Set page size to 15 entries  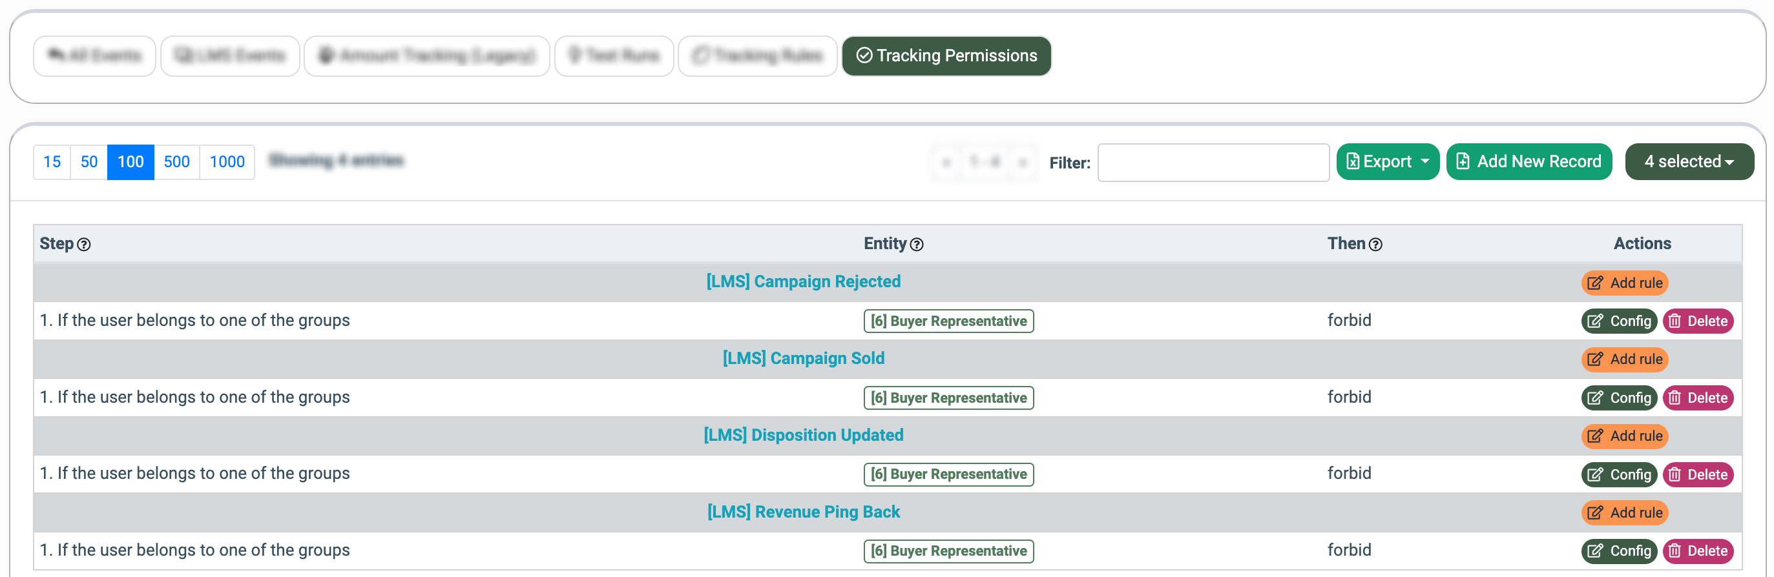pyautogui.click(x=52, y=162)
